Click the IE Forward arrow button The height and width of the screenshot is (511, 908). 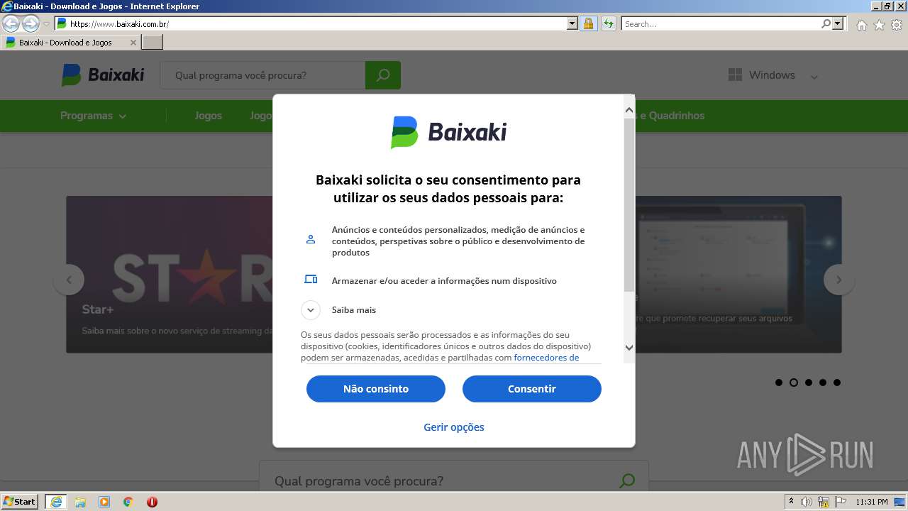[x=31, y=24]
